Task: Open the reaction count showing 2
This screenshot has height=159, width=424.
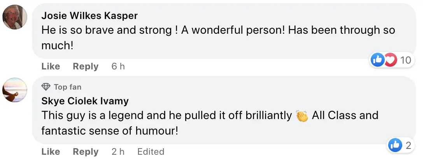Action: pos(408,145)
